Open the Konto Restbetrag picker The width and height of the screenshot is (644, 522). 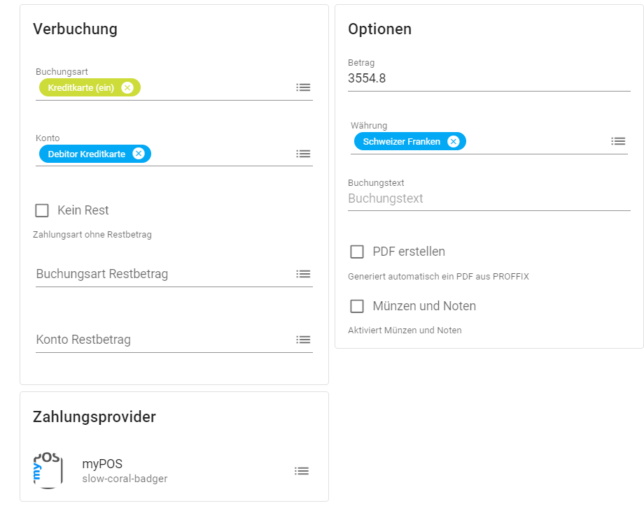pyautogui.click(x=303, y=340)
